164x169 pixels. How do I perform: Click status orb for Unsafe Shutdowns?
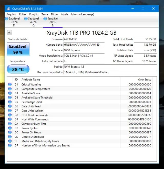[x=10, y=137]
